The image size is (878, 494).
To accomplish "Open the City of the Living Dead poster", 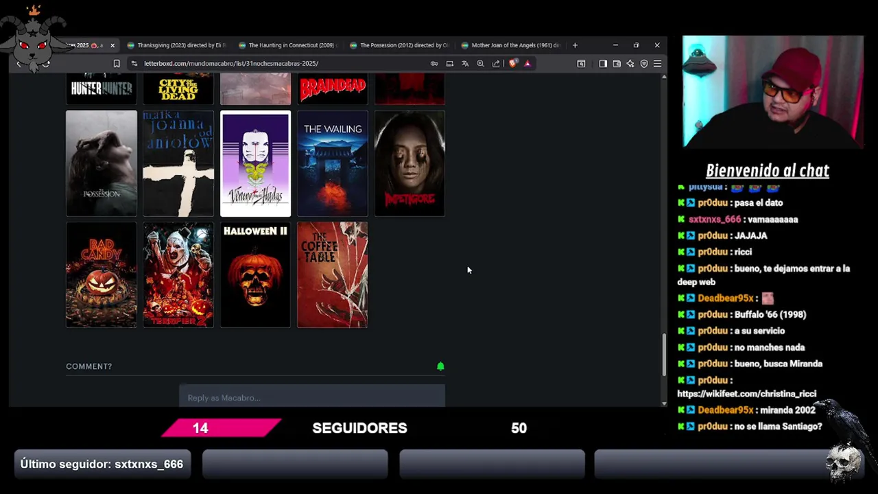I will pyautogui.click(x=178, y=89).
